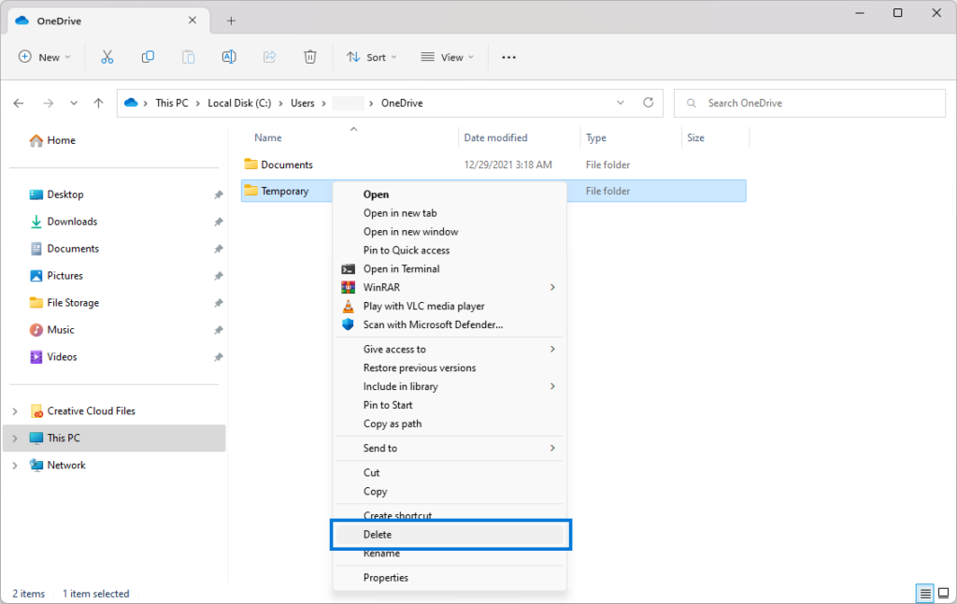Go back with the left arrow
The width and height of the screenshot is (957, 604).
pos(19,103)
